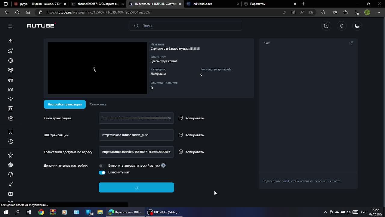The height and width of the screenshot is (217, 385).
Task: Open the car category sidebar icon
Action: 11,80
